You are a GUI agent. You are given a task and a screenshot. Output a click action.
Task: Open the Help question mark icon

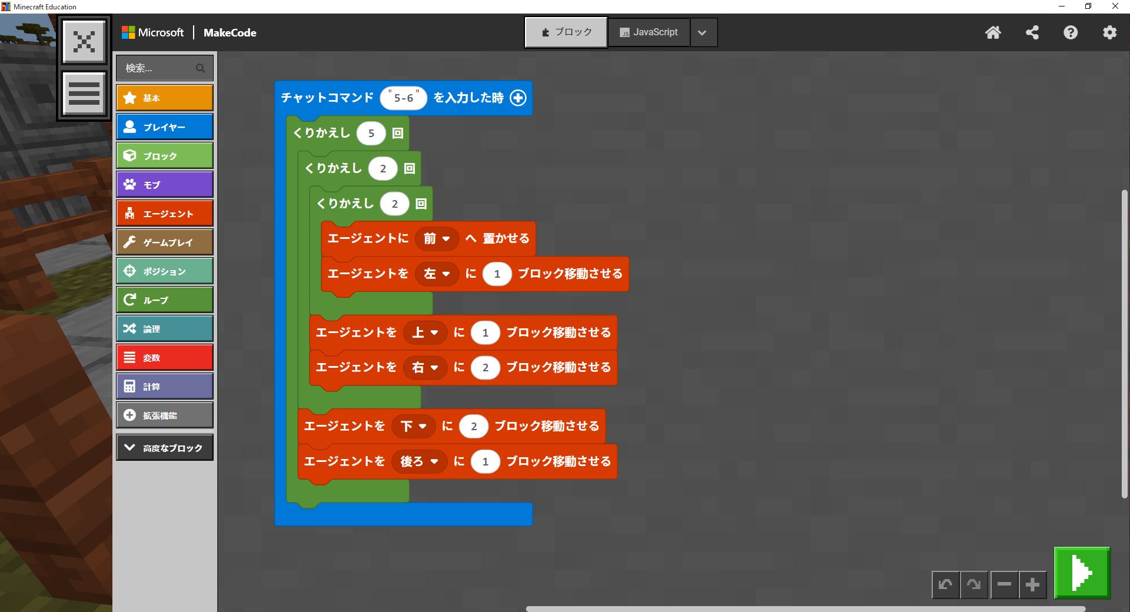coord(1071,32)
